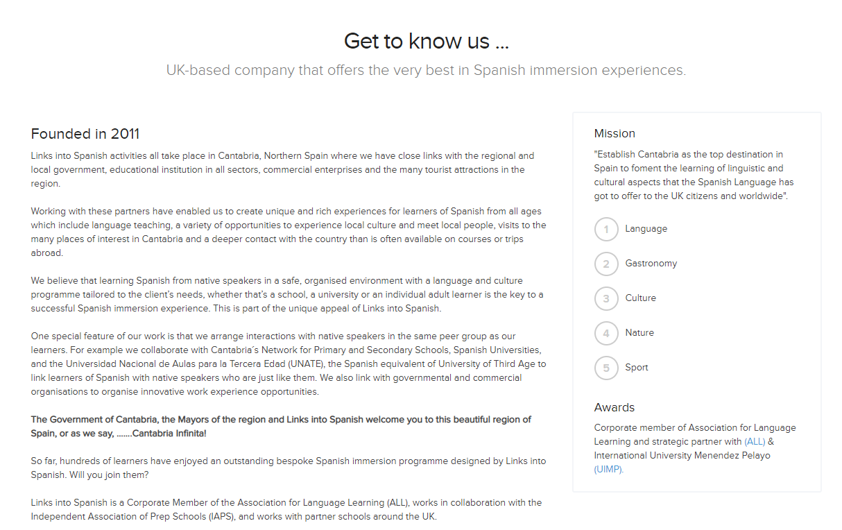Select the Sport list item
The height and width of the screenshot is (530, 842).
click(x=637, y=368)
